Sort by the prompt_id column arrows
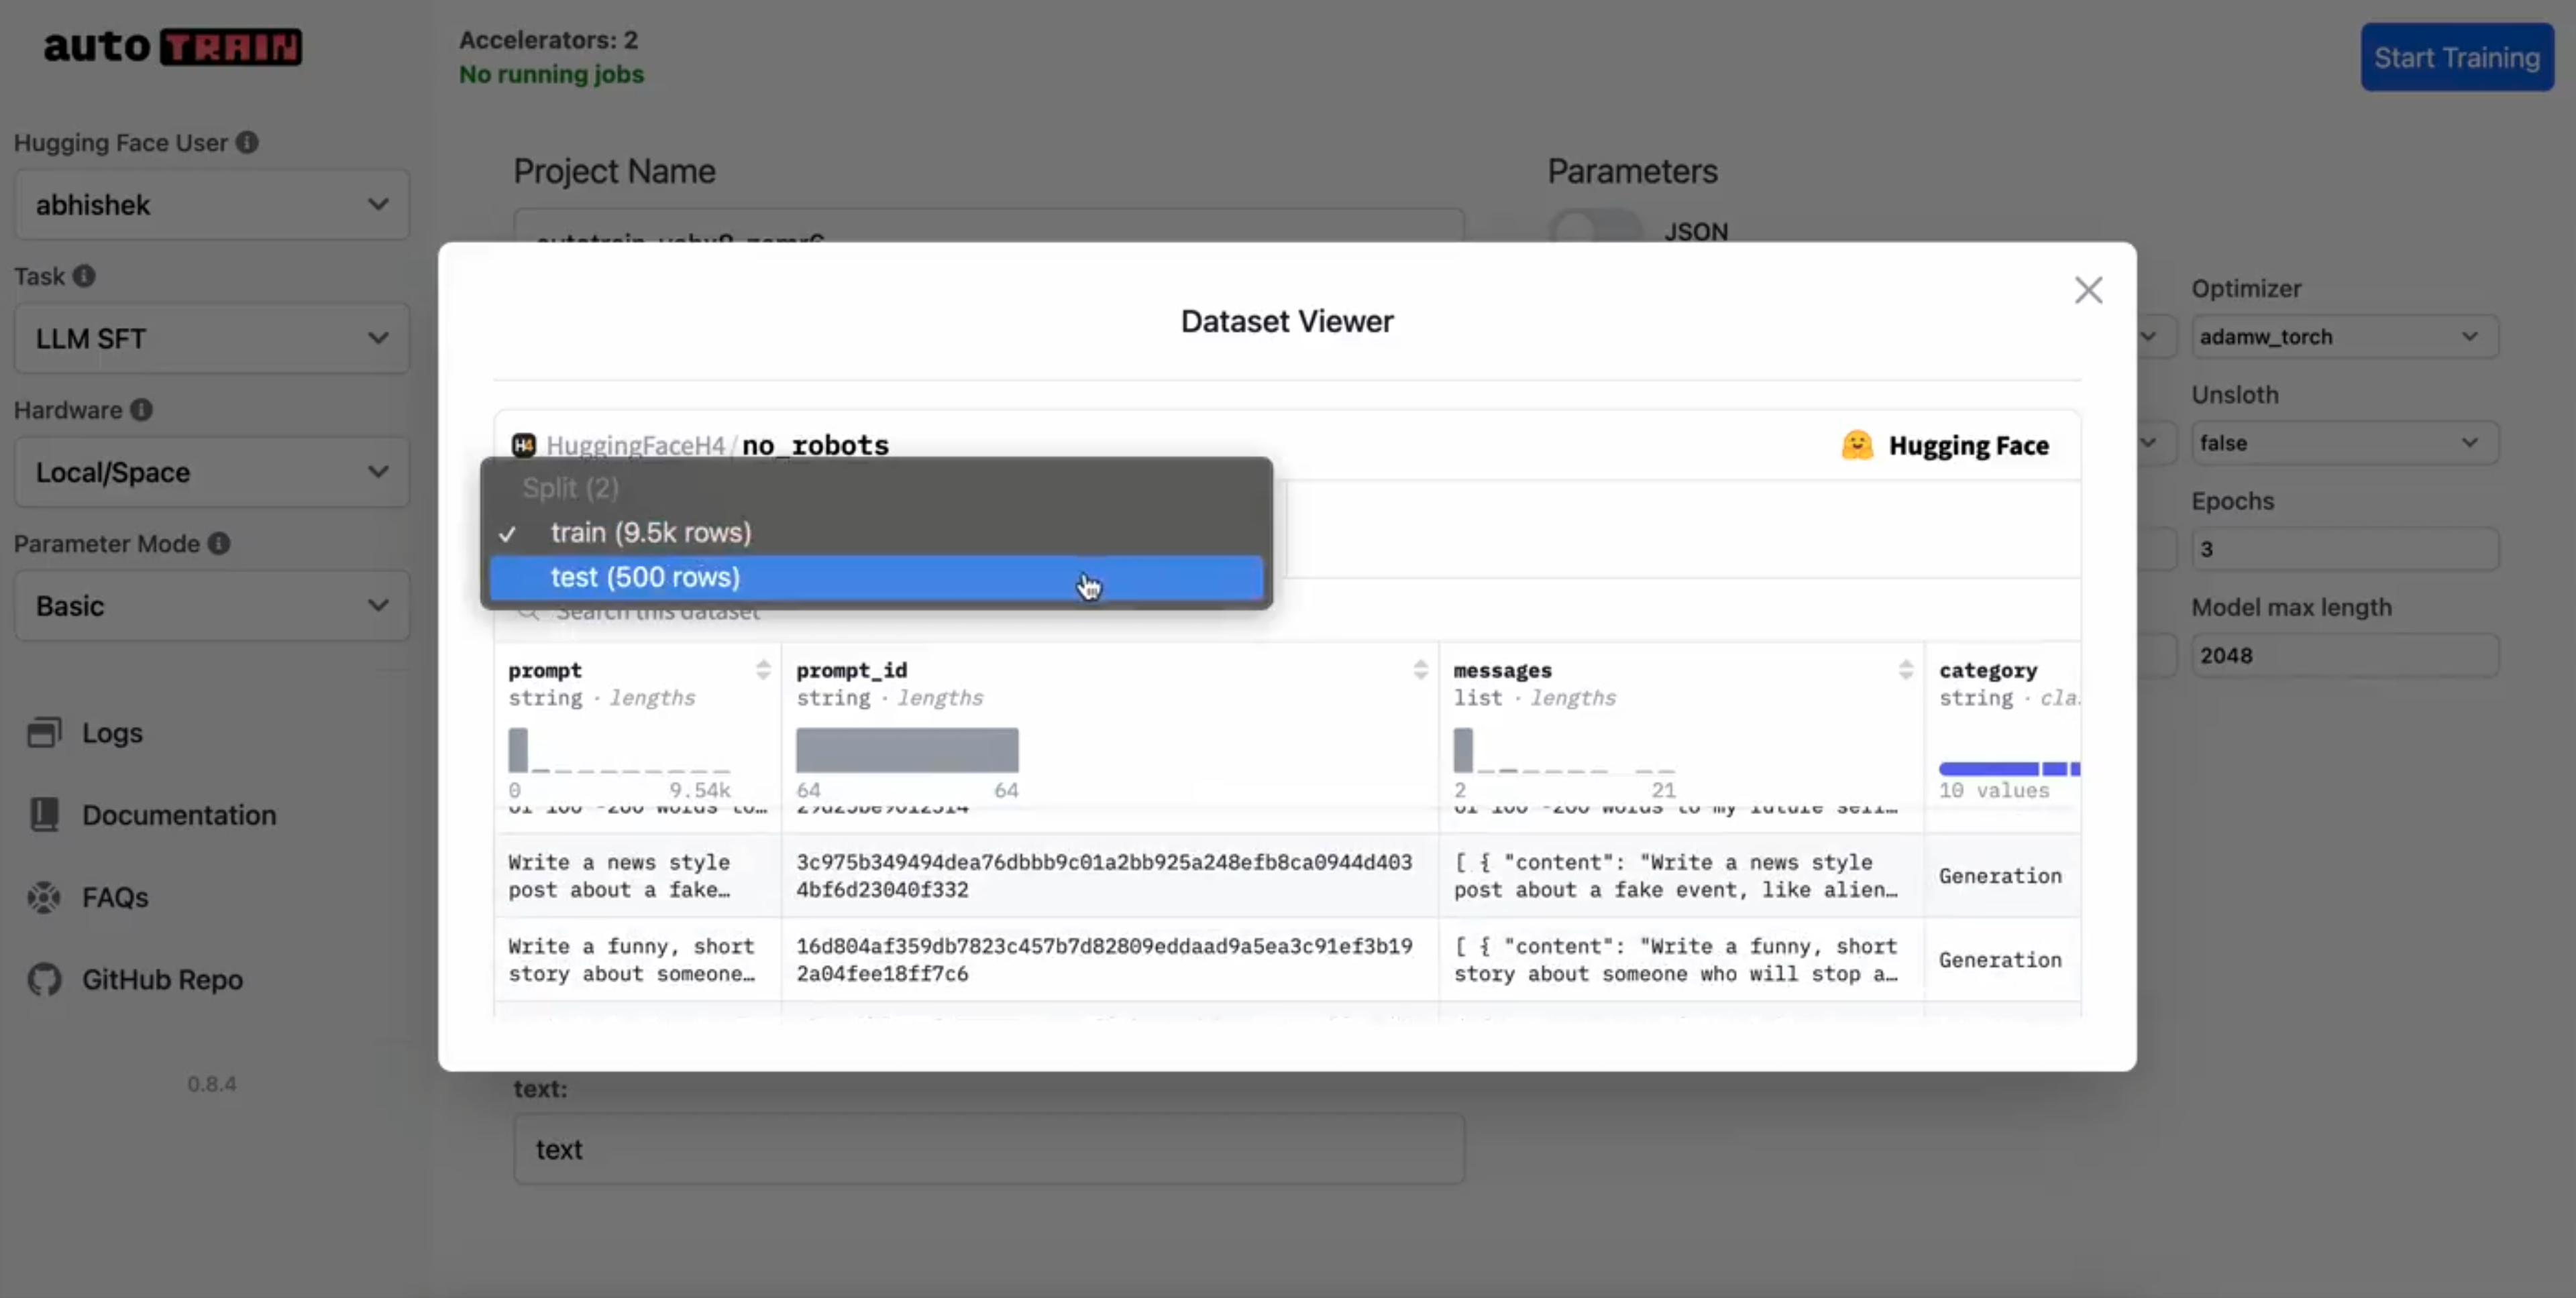This screenshot has width=2576, height=1298. [x=1420, y=670]
